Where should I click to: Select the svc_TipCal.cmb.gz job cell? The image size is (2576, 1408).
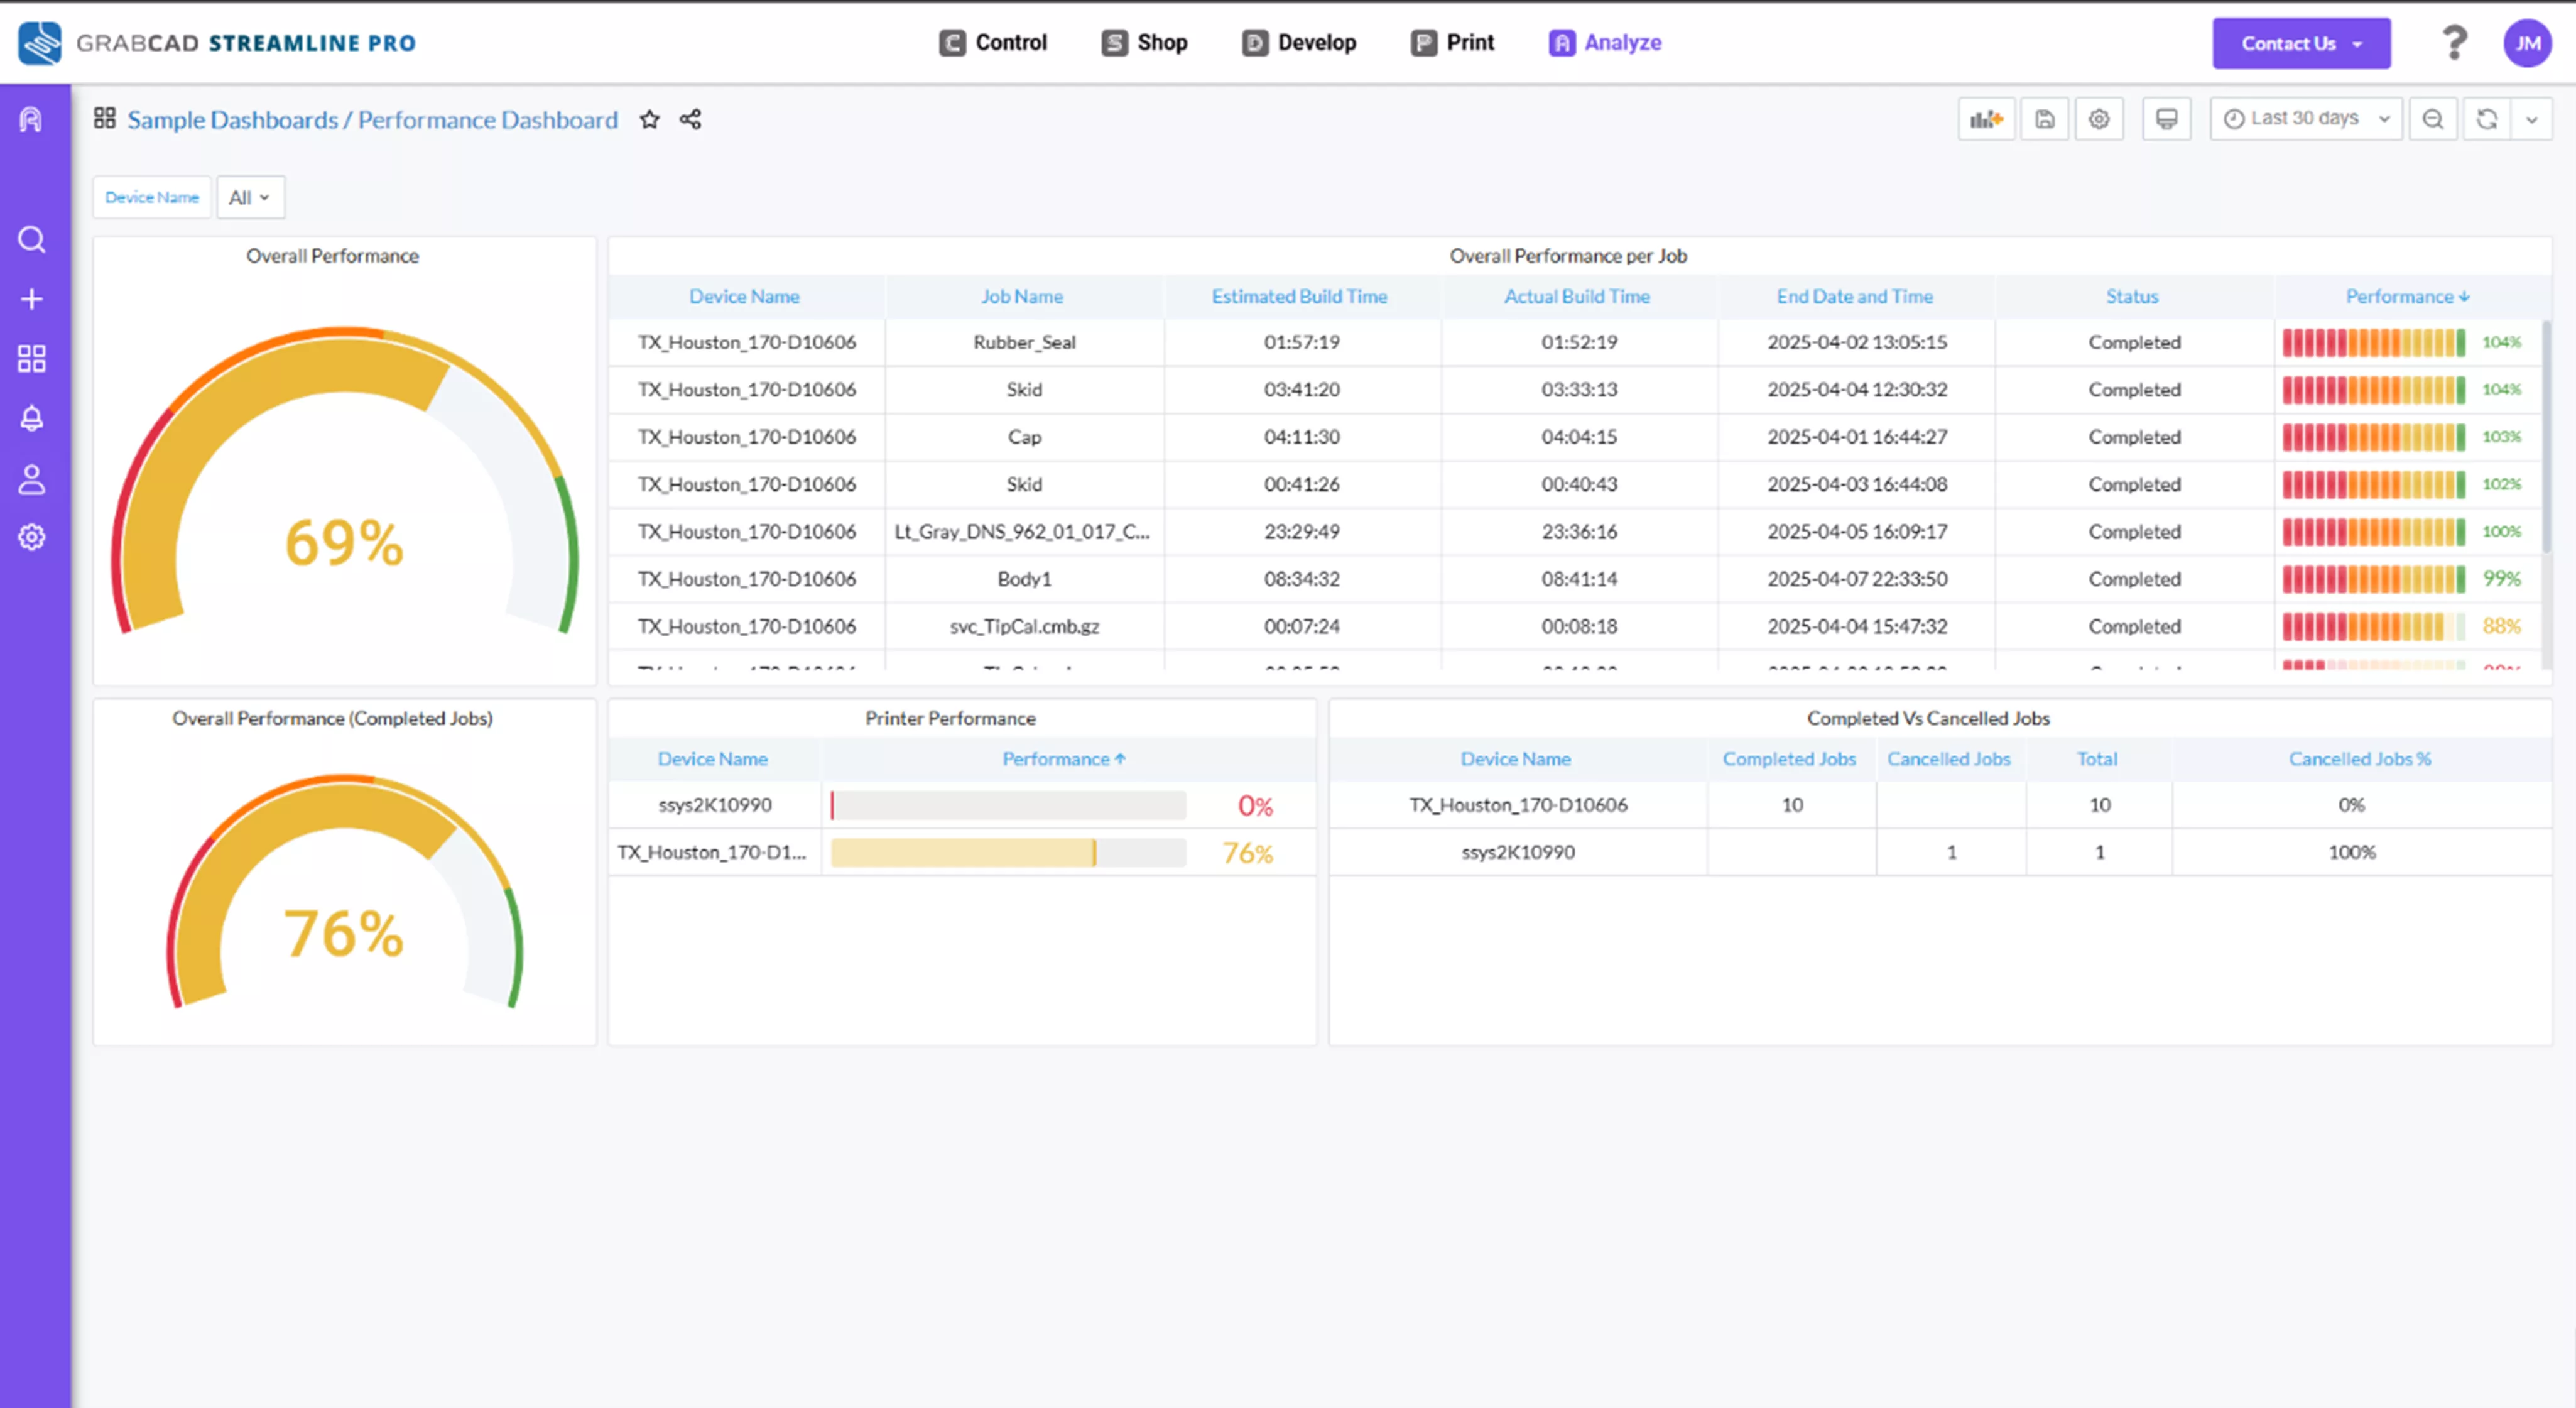(1024, 626)
